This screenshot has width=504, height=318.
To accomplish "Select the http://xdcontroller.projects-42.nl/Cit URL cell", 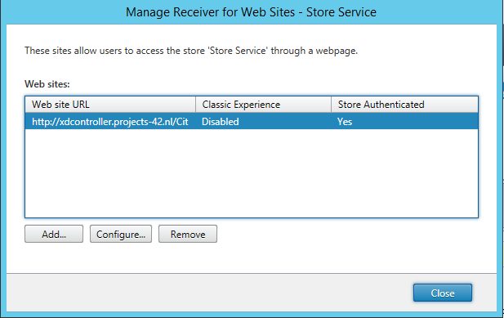I will 110,122.
